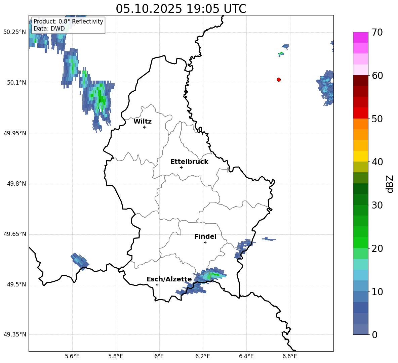
Task: Click the 49.95°N latitude label
Action: click(15, 133)
